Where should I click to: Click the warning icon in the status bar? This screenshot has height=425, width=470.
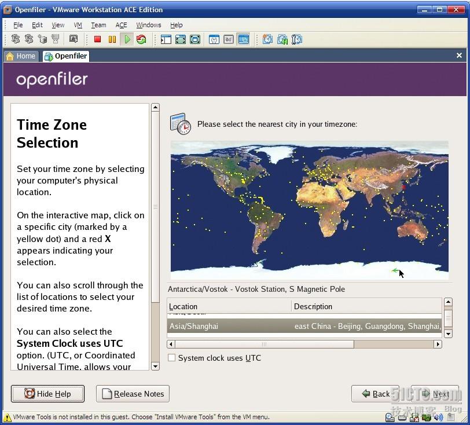[x=8, y=417]
